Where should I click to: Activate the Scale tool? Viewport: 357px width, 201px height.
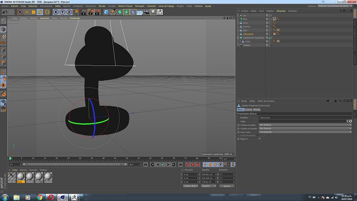34,12
